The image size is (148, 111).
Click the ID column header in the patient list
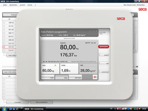[9, 19]
